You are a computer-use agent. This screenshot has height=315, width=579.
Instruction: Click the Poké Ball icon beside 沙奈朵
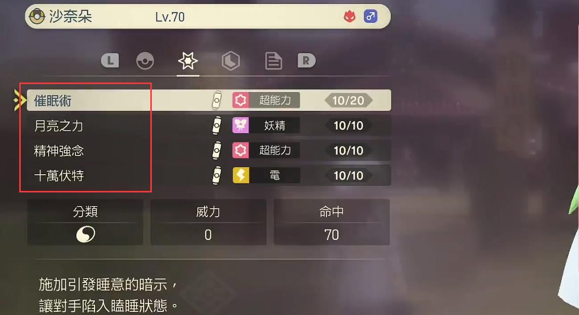[36, 16]
